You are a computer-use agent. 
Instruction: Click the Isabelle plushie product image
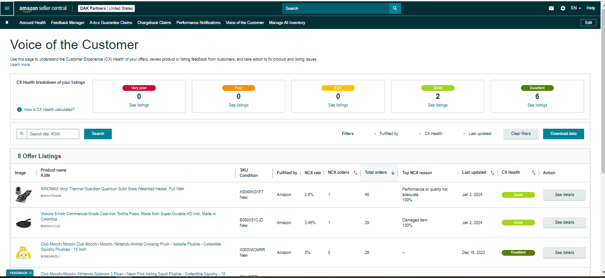point(23,253)
